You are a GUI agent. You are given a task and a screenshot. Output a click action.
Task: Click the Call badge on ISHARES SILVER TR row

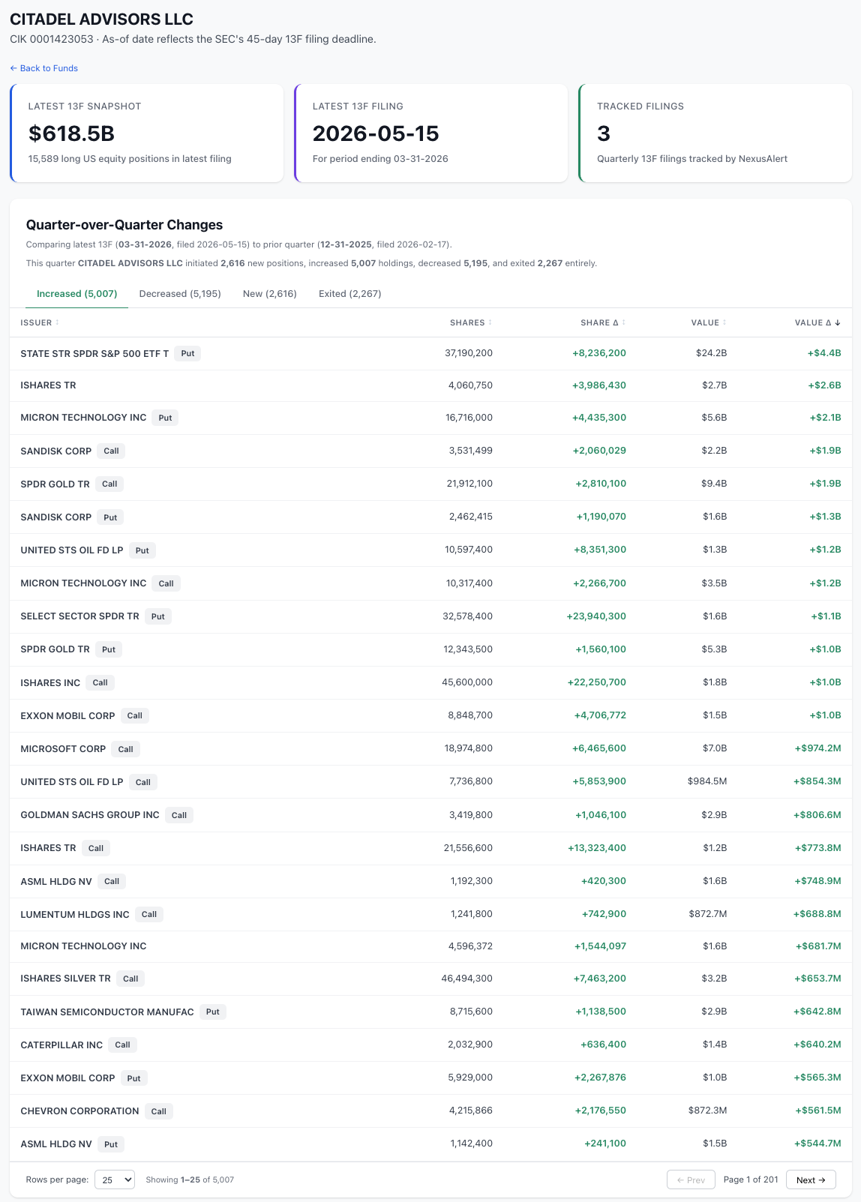tap(130, 978)
